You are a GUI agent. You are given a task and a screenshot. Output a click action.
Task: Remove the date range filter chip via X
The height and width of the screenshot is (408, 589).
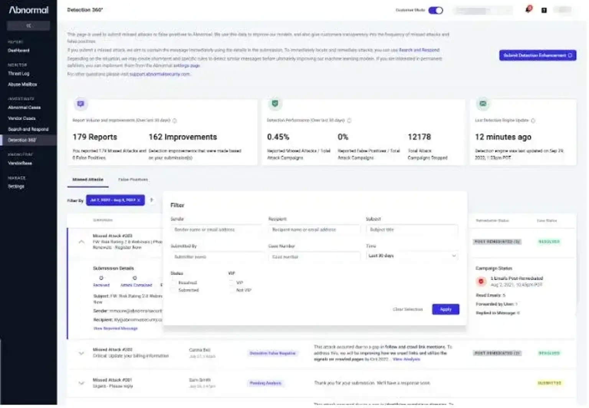[139, 200]
